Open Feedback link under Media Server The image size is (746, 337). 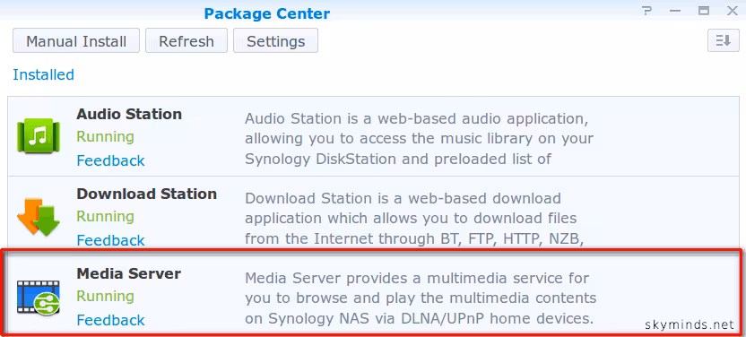pyautogui.click(x=110, y=320)
